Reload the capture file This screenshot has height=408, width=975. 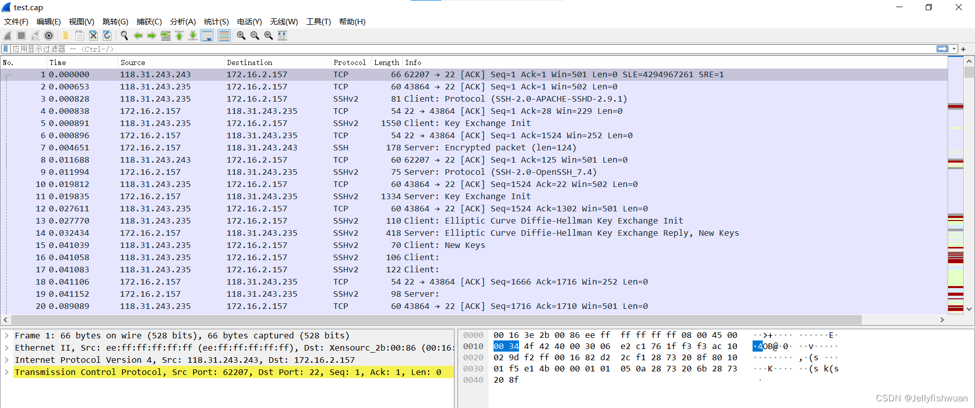[107, 36]
